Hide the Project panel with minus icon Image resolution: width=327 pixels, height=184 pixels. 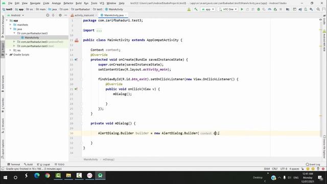click(65, 15)
